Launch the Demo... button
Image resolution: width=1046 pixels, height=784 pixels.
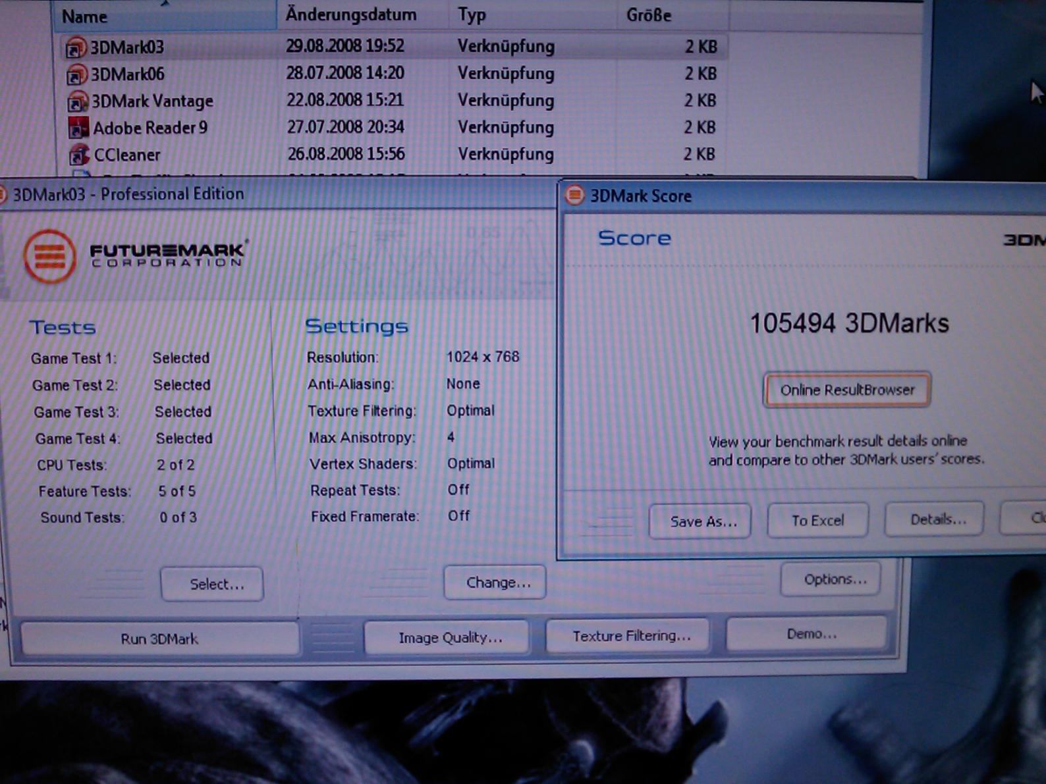tap(807, 634)
